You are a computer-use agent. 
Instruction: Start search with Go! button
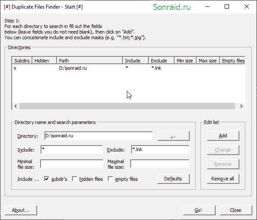tap(199, 210)
